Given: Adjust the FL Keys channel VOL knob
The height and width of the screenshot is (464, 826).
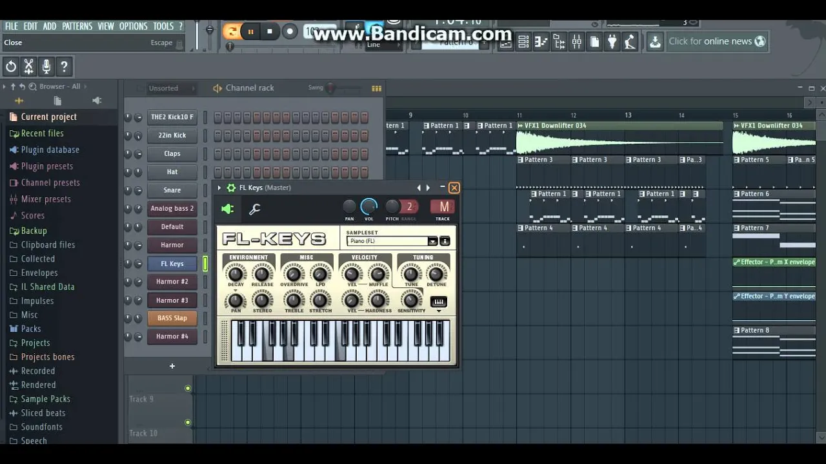Looking at the screenshot, I should [x=368, y=206].
